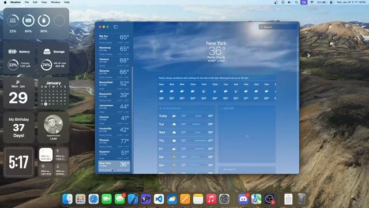Open the Window menu
This screenshot has width=369, height=208.
(x=55, y=2)
